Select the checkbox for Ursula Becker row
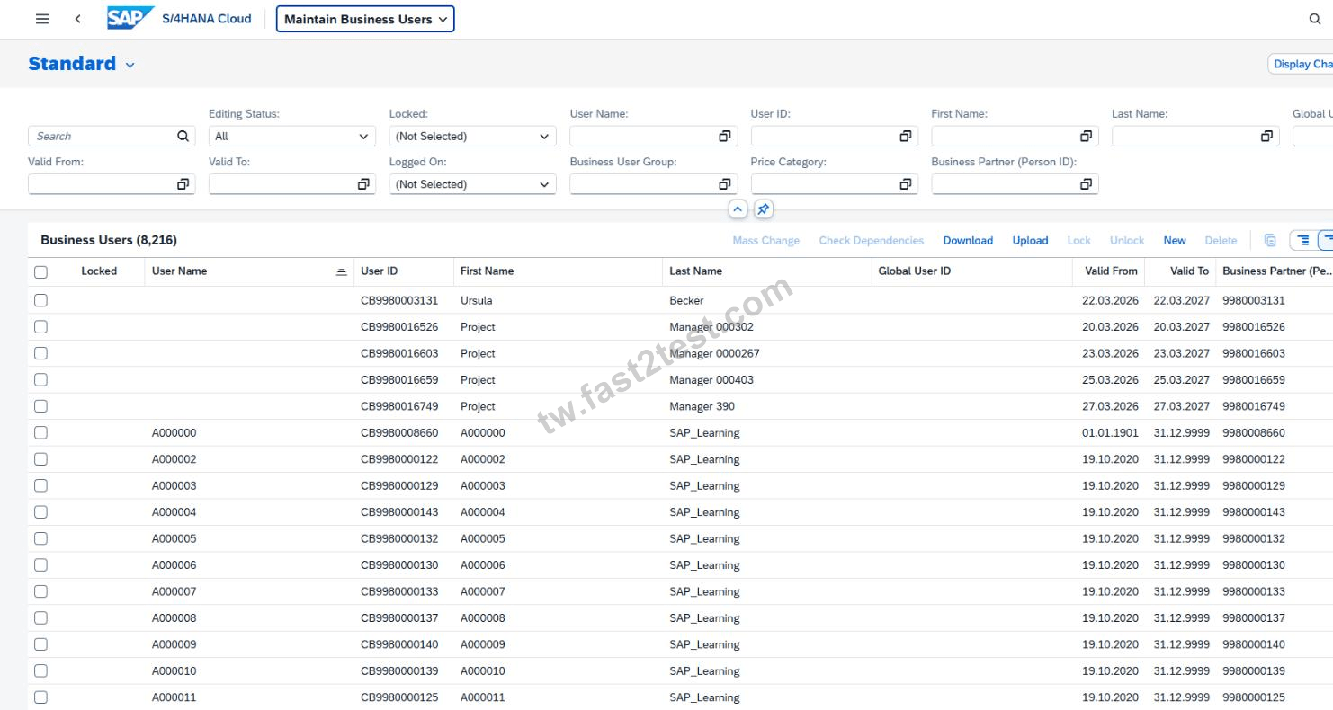1333x710 pixels. click(40, 300)
